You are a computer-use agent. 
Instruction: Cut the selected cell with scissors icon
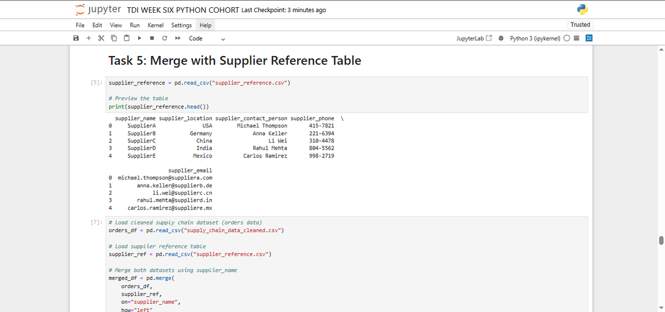coord(101,38)
